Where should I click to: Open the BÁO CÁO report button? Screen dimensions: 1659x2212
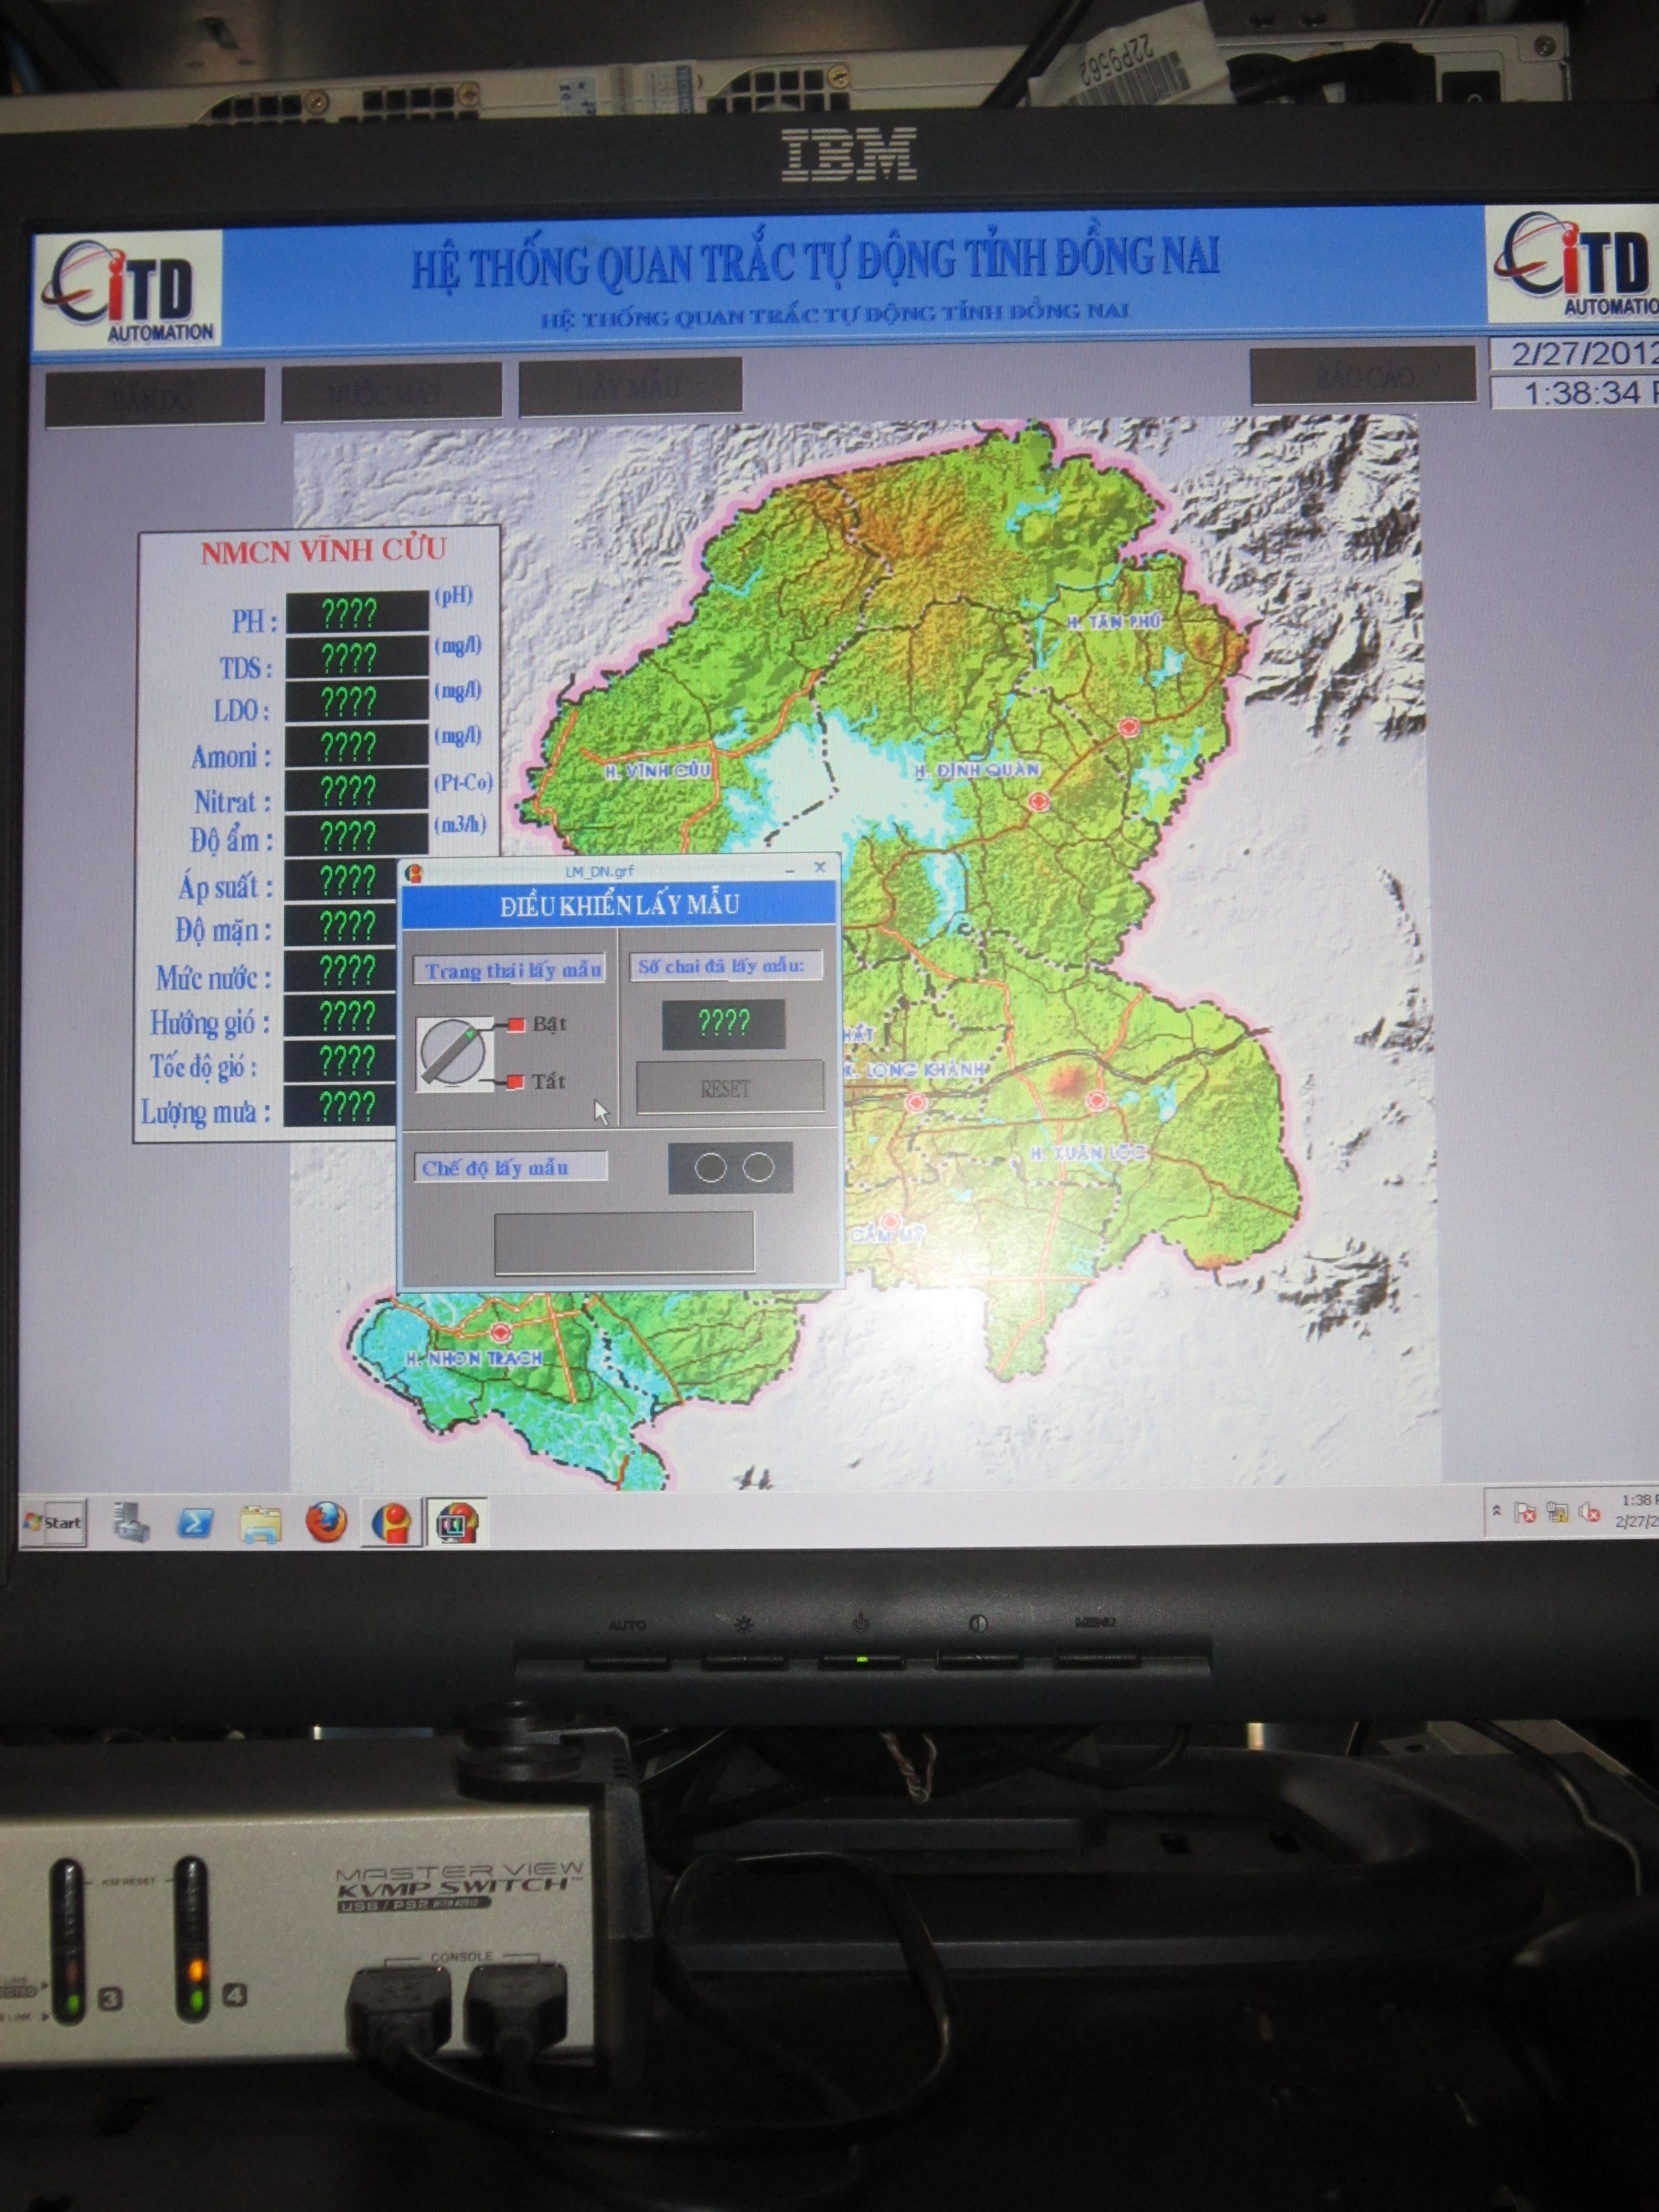point(1364,376)
